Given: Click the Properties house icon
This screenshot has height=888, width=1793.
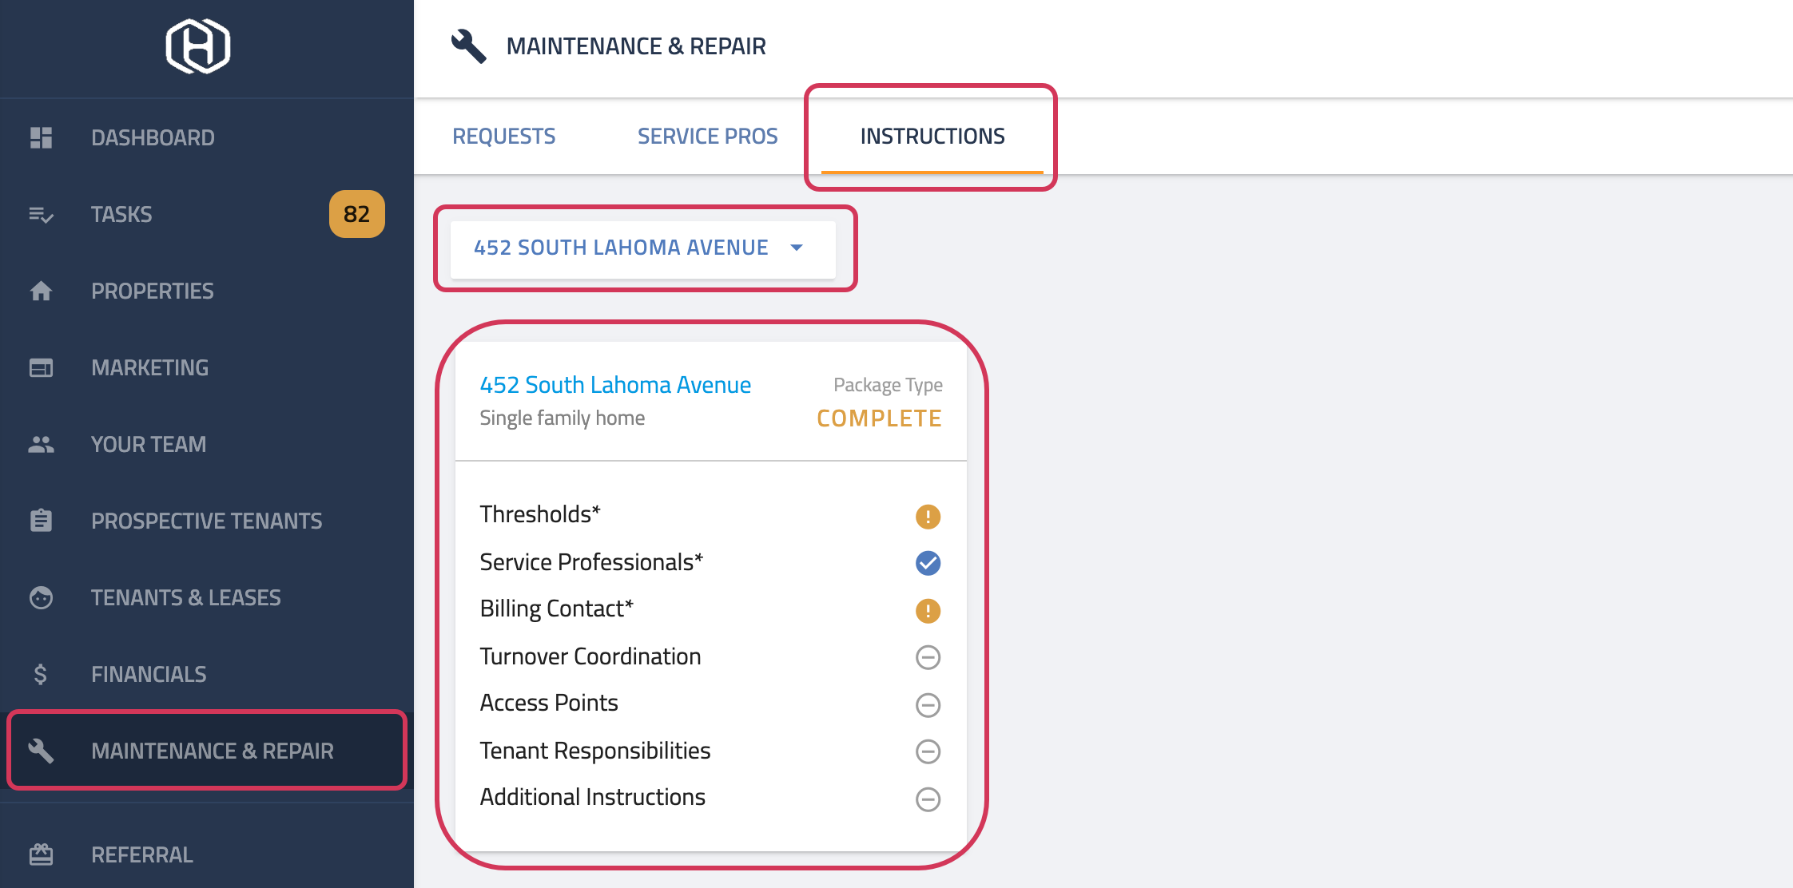Looking at the screenshot, I should 41,291.
